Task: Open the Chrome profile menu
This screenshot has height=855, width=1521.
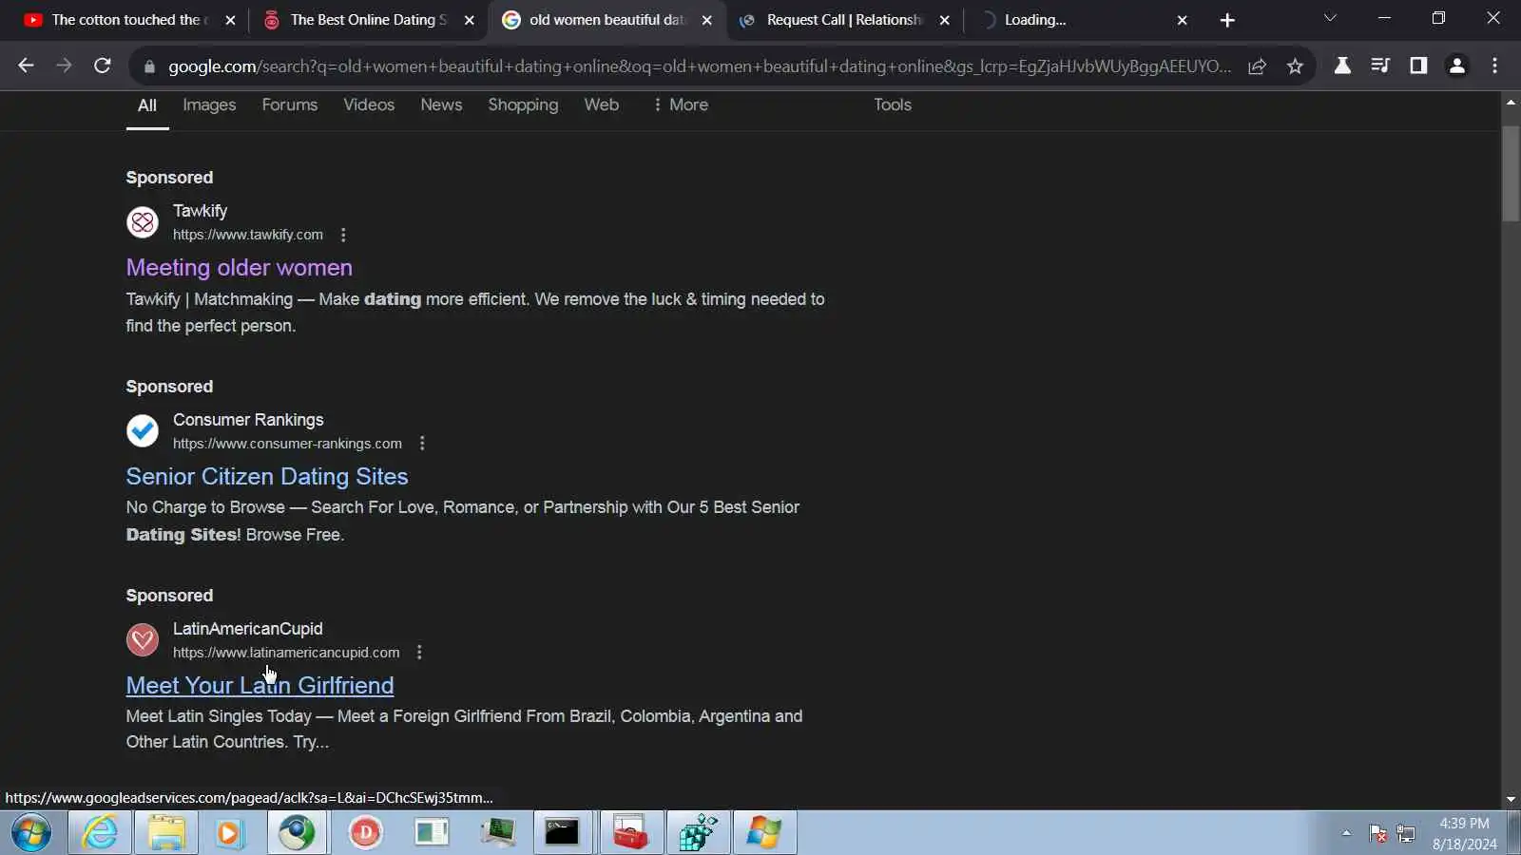Action: point(1456,66)
